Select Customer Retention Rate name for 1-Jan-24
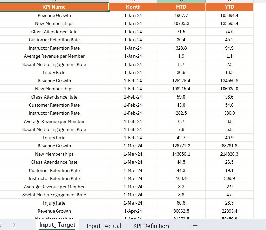Screen dimensions: 266x230 click(54, 40)
